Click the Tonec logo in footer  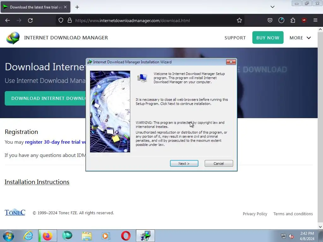[15, 212]
